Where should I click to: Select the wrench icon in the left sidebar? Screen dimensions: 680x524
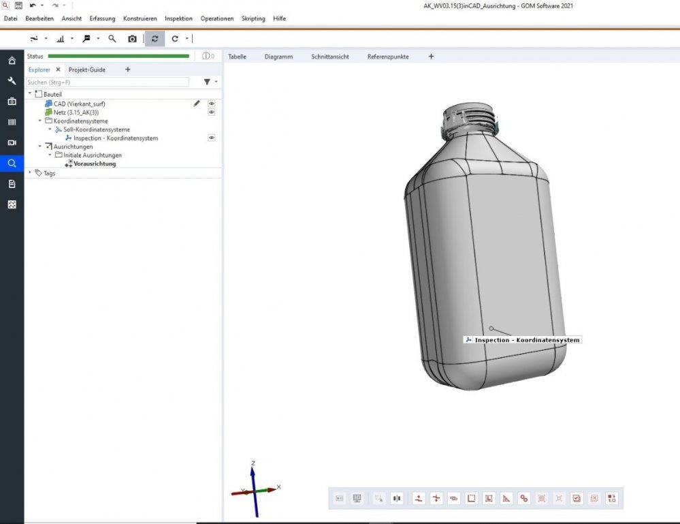pos(12,81)
